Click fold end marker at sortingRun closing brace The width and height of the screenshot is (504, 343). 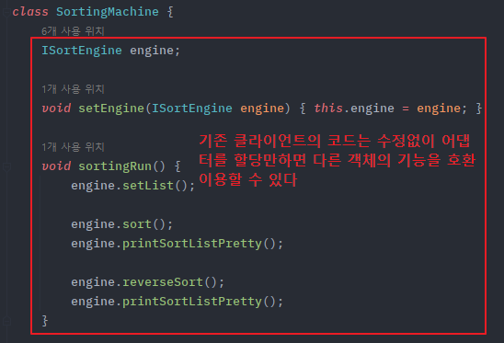coord(6,321)
